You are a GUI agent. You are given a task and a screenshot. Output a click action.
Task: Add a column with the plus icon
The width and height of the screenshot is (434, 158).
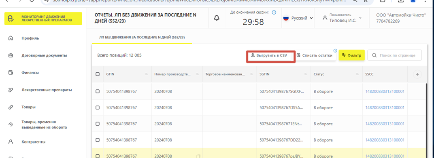click(x=417, y=74)
